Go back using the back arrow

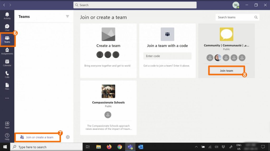tap(4, 5)
